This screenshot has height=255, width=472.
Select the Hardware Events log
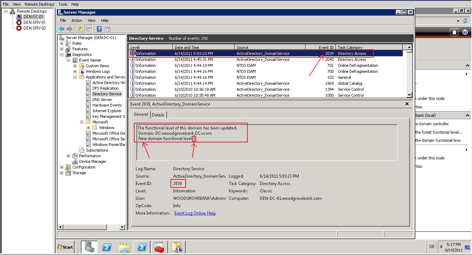tap(107, 105)
